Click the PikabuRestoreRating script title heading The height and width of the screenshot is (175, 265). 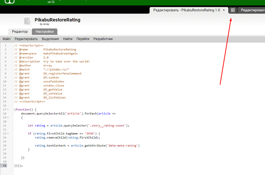57,20
